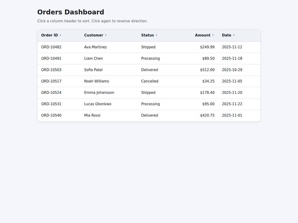Select order ID ORD-10491

(x=51, y=58)
